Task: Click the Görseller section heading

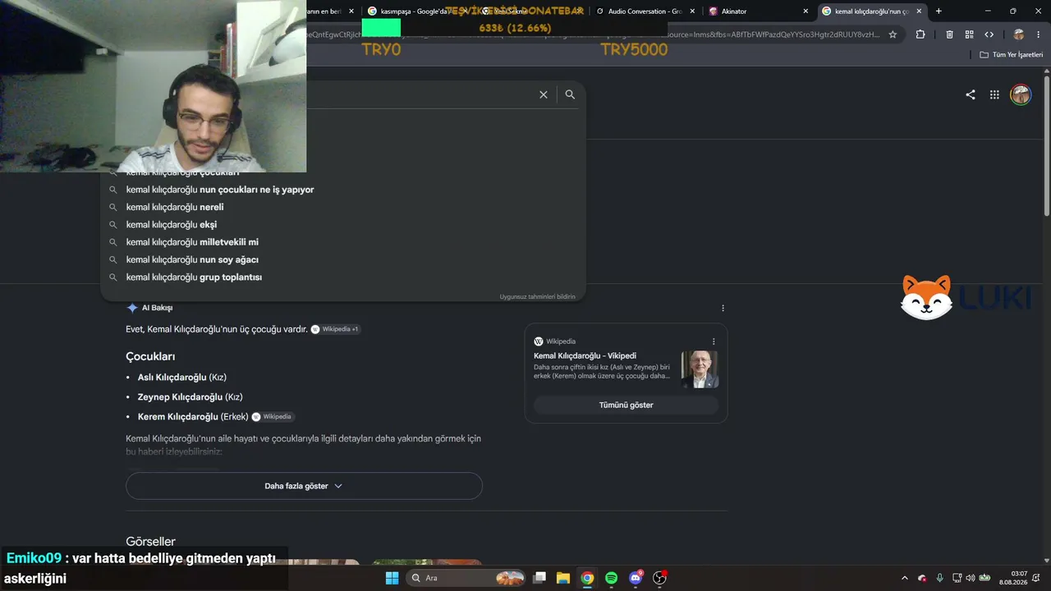Action: [x=150, y=542]
